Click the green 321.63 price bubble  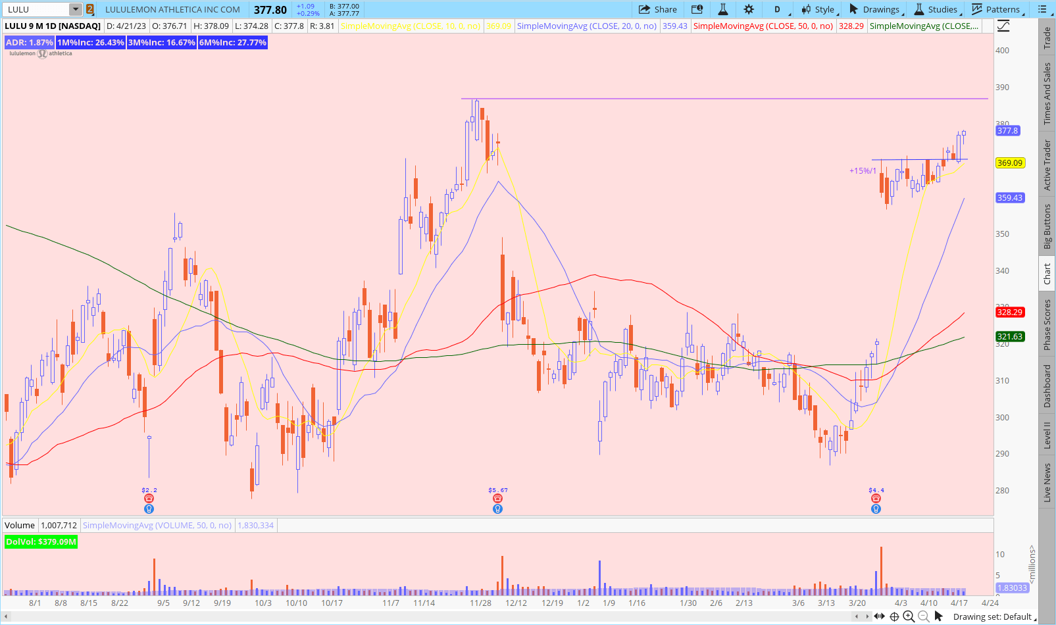pos(1010,336)
